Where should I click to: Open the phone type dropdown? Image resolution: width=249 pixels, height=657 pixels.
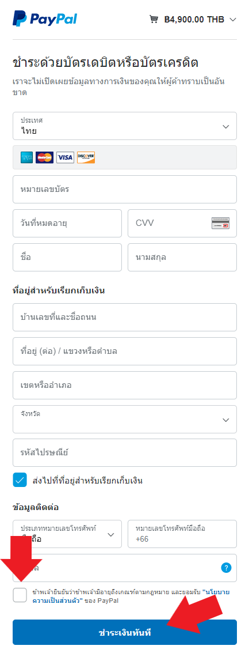(x=67, y=534)
